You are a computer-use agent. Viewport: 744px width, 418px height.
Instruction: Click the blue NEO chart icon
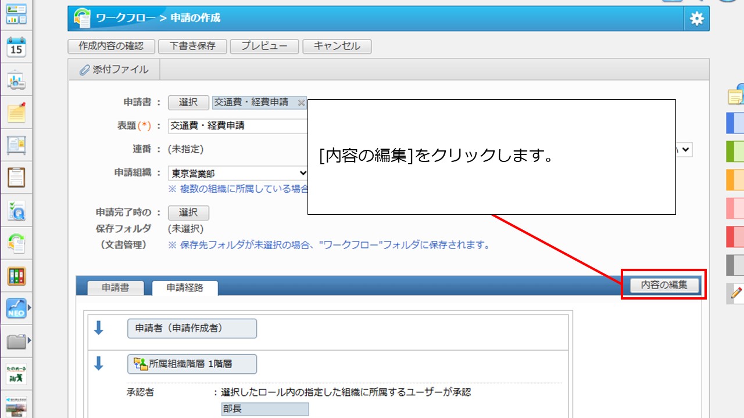pos(16,308)
